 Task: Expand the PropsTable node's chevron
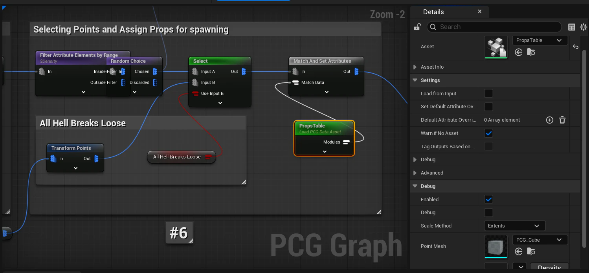pyautogui.click(x=325, y=151)
